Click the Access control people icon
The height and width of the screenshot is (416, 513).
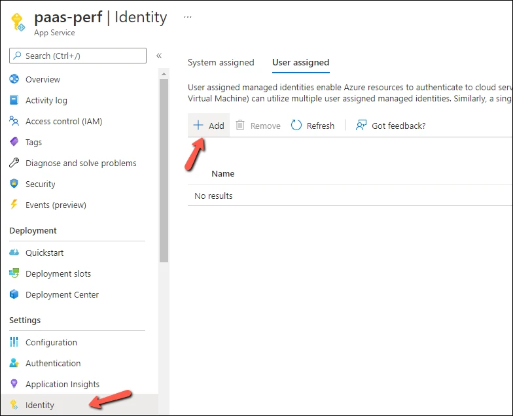pyautogui.click(x=14, y=121)
